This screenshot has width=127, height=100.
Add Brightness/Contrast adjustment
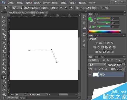[x=97, y=43]
